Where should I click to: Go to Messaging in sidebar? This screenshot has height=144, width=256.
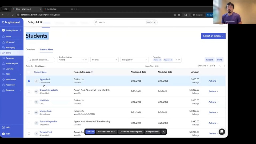(x=10, y=47)
